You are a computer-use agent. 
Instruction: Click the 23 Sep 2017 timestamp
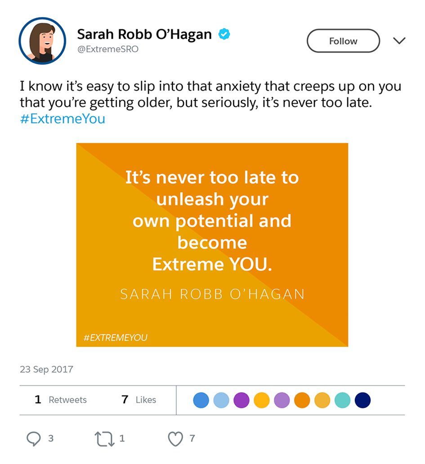point(46,370)
